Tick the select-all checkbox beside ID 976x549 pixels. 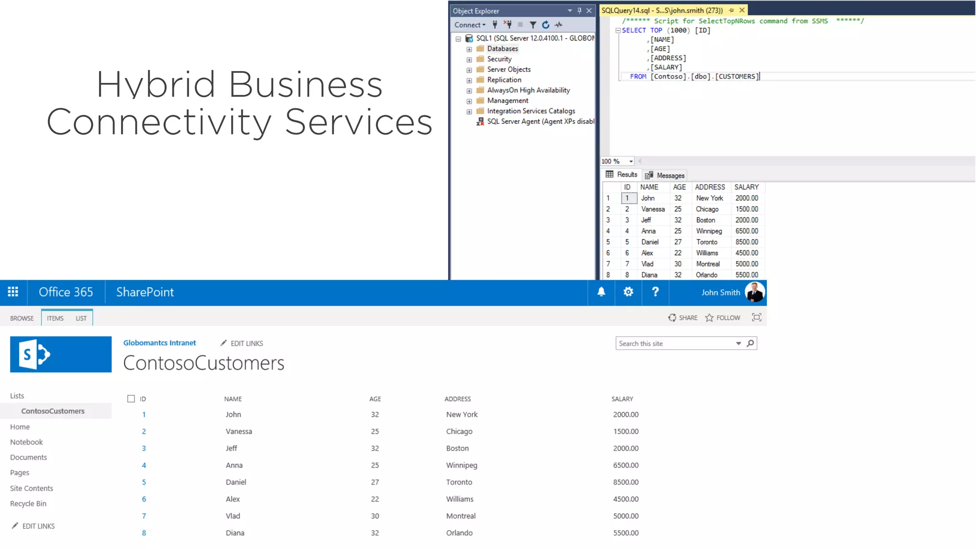coord(131,399)
